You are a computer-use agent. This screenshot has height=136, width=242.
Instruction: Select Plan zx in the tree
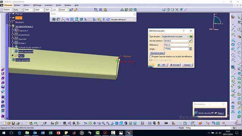point(19,18)
